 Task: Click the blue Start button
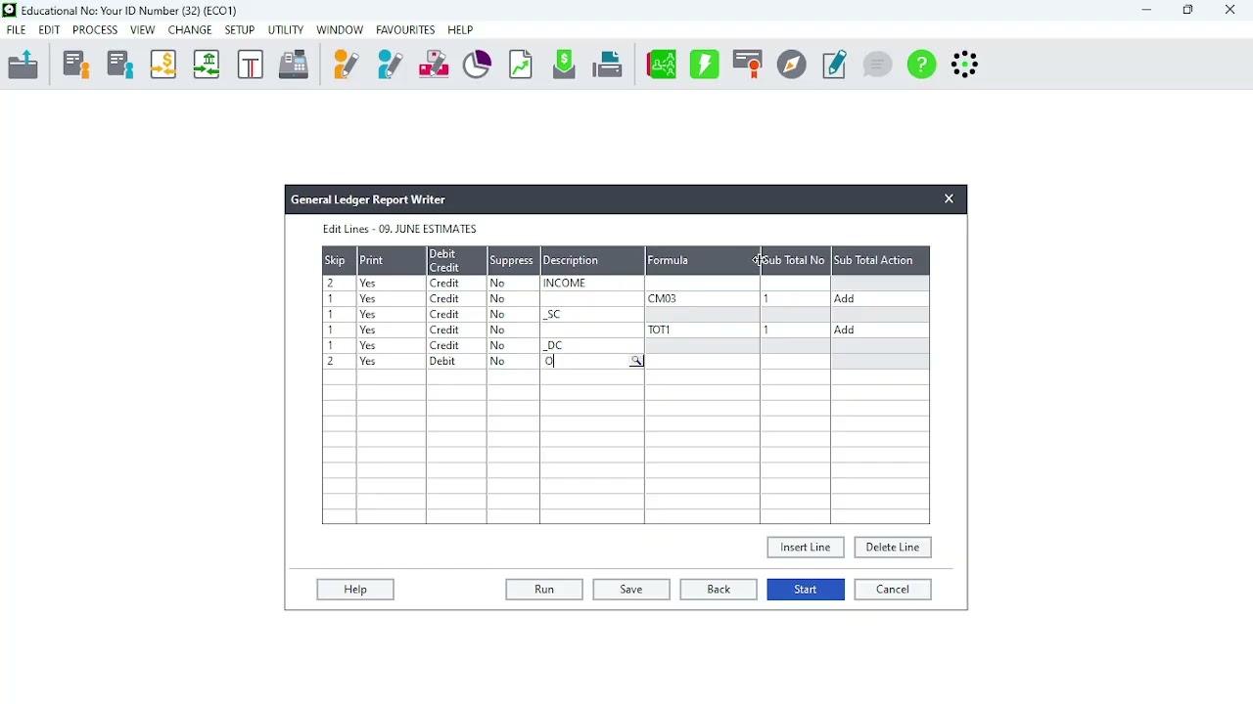[806, 590]
